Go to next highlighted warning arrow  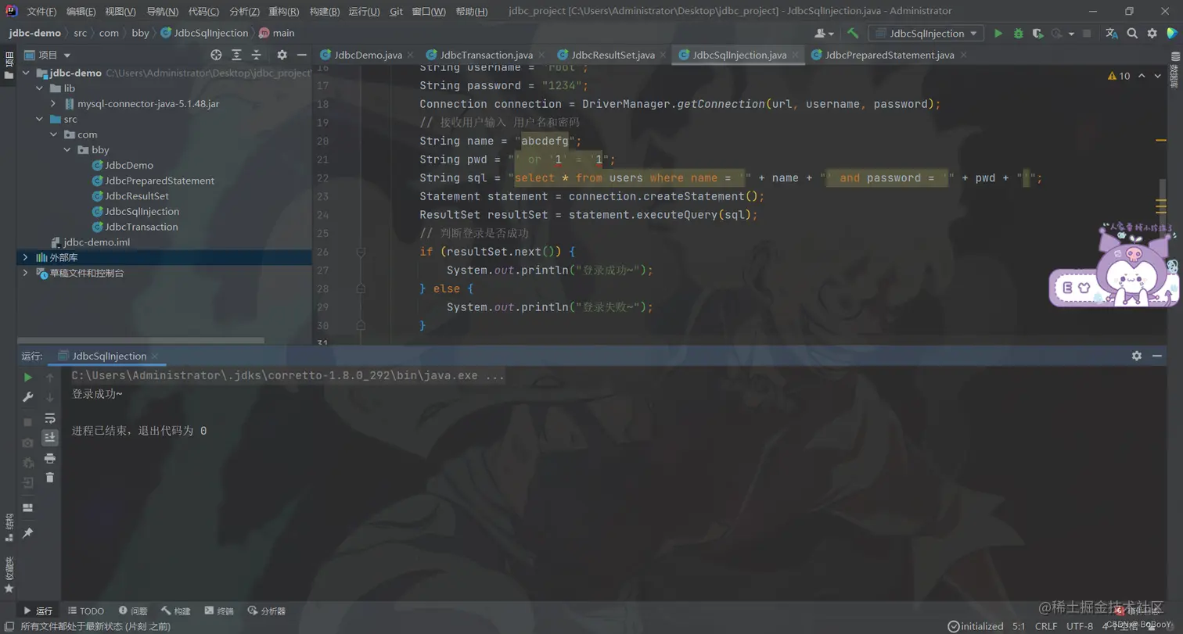point(1158,76)
